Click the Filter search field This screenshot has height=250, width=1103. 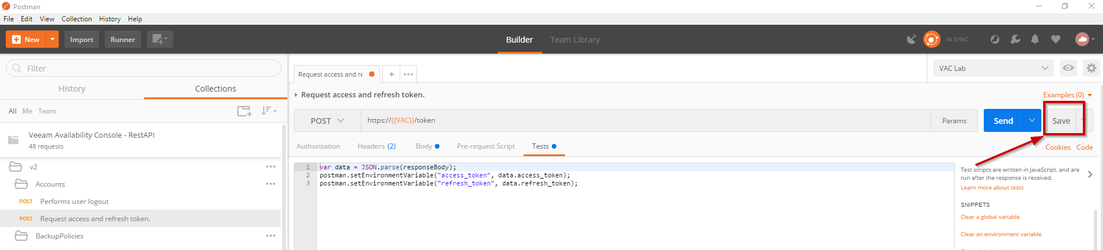click(143, 68)
